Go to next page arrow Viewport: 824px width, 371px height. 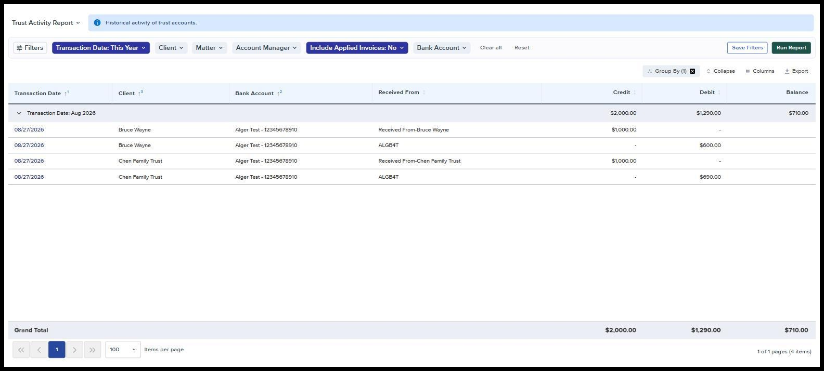[74, 350]
